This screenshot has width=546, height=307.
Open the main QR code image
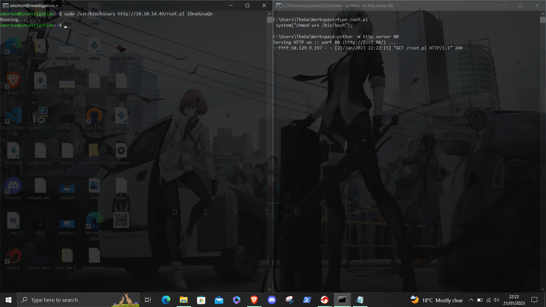121,220
